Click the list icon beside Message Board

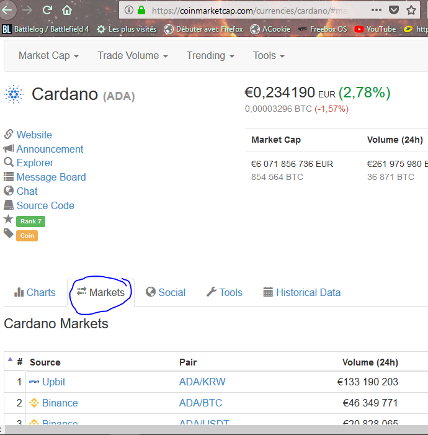[9, 176]
